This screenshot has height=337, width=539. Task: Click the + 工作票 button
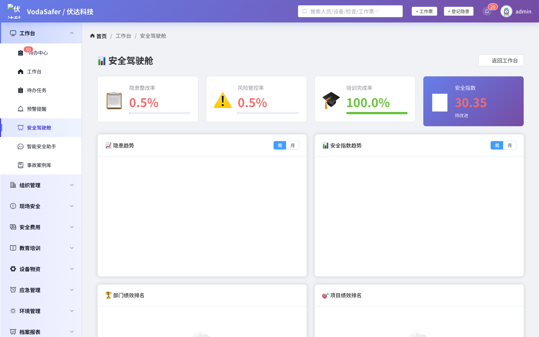(x=424, y=11)
